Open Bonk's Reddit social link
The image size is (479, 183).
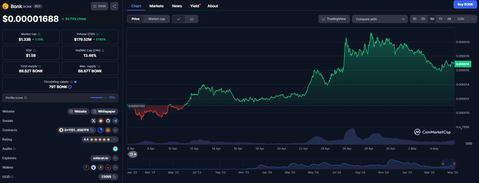click(101, 121)
